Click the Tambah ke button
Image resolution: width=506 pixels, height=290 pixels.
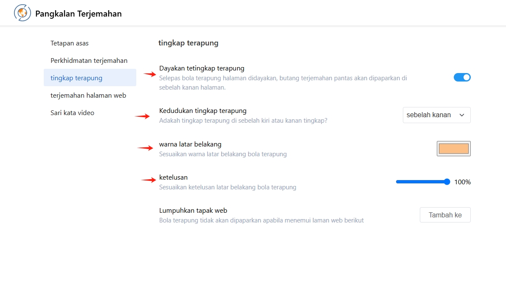point(445,215)
